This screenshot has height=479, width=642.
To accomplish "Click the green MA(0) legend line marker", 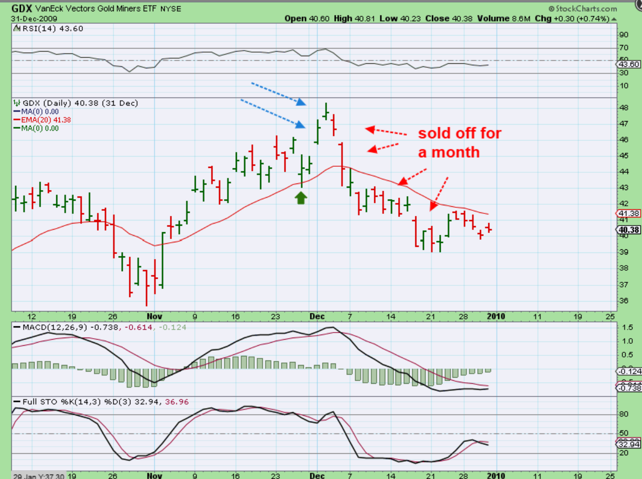I will pos(17,129).
